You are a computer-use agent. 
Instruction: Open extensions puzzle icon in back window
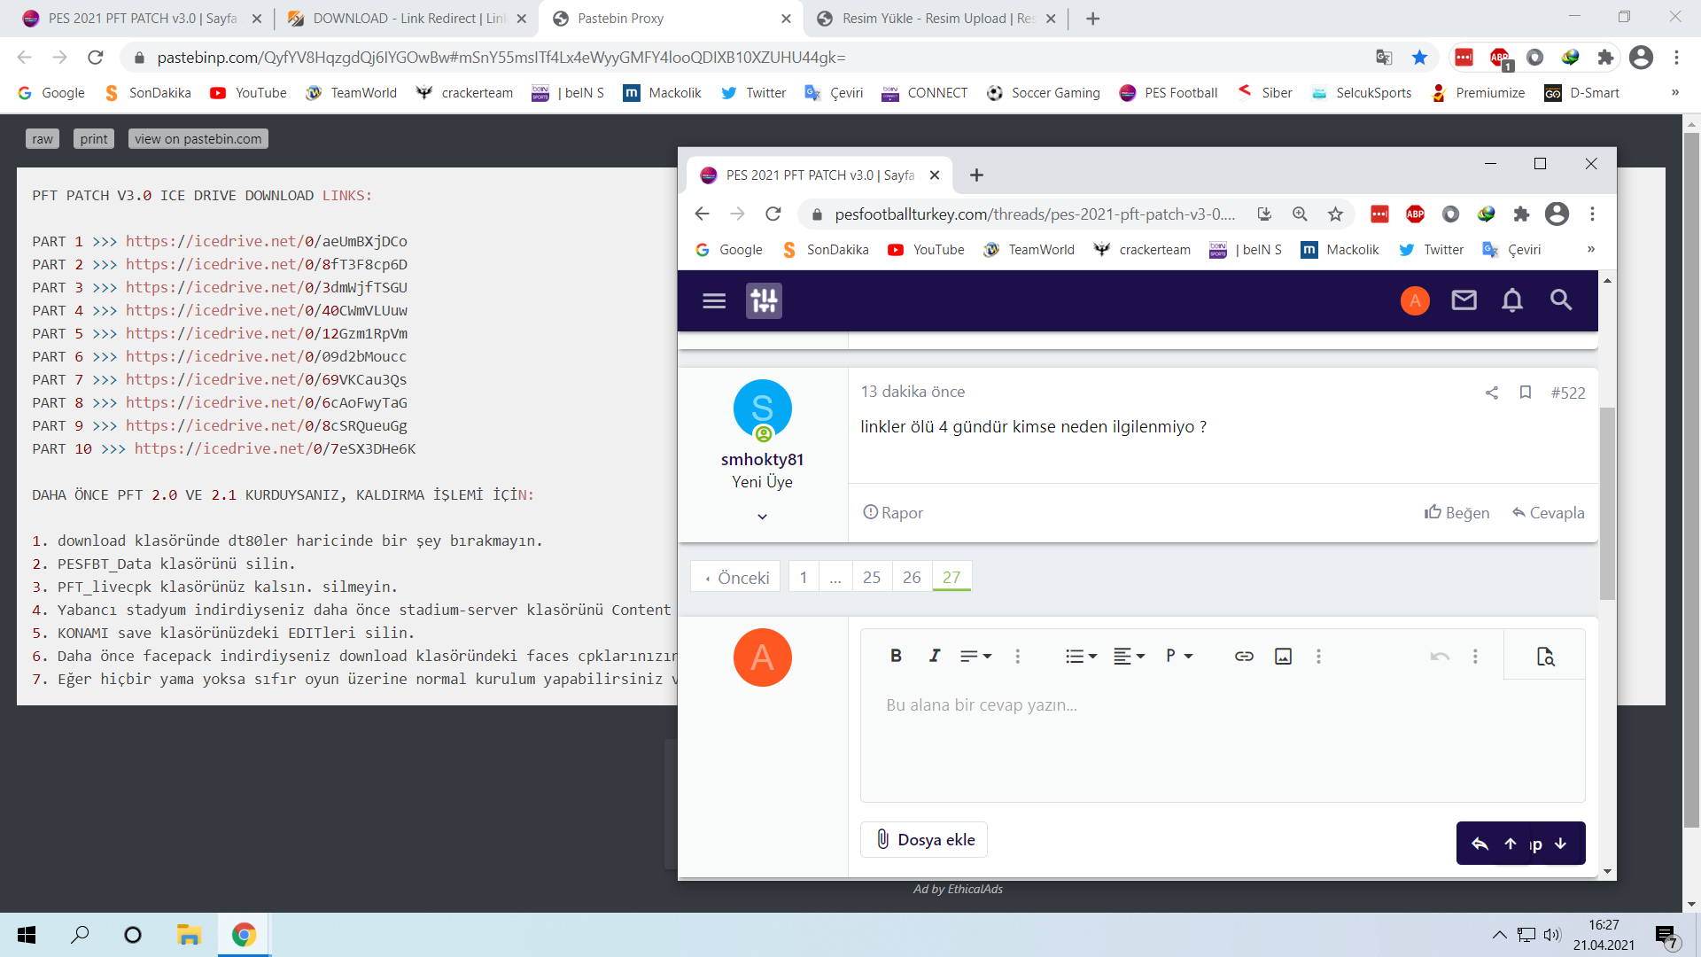pos(1605,58)
